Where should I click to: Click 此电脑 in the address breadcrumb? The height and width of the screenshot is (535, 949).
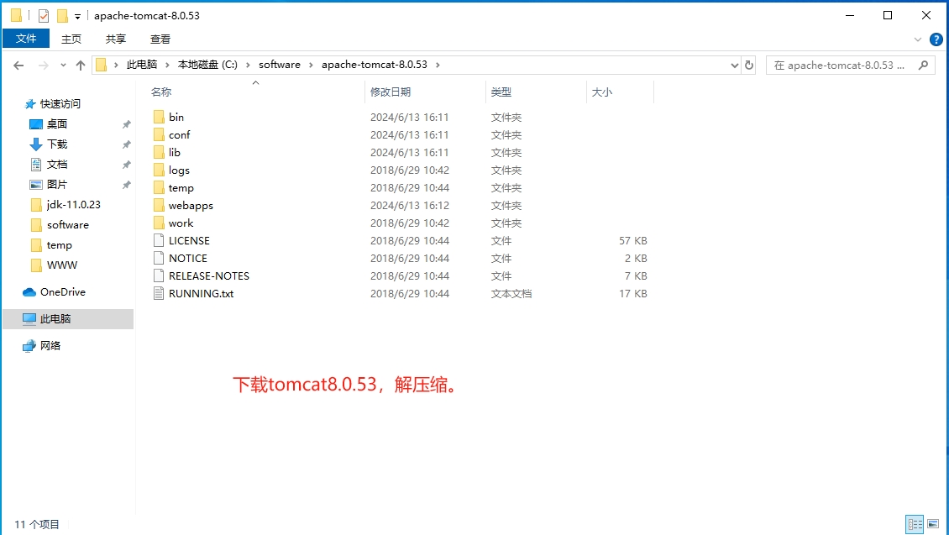[x=142, y=65]
